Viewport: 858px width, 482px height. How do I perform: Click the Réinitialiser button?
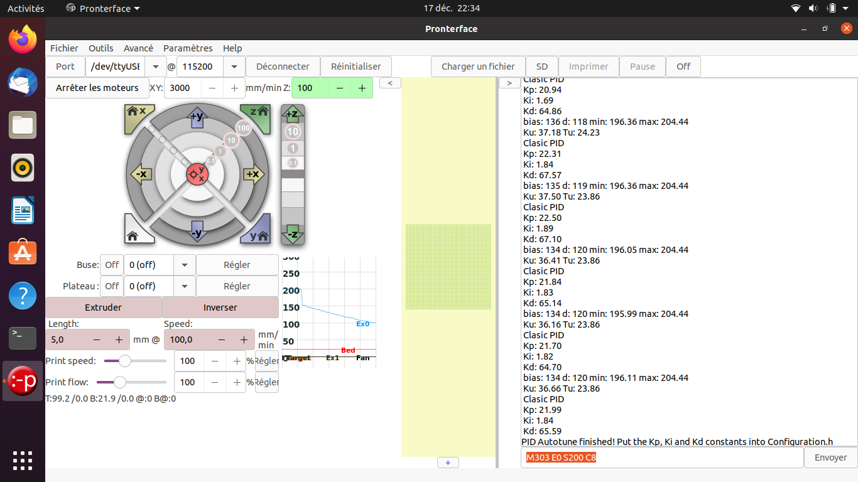pyautogui.click(x=356, y=67)
